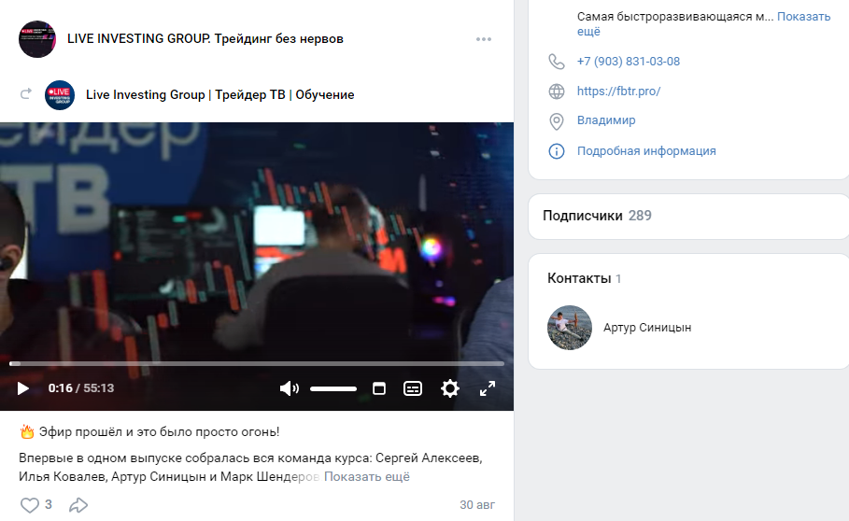Viewport: 849px width, 521px height.
Task: Expand the description Показать ещё link in the sidebar
Action: point(803,16)
